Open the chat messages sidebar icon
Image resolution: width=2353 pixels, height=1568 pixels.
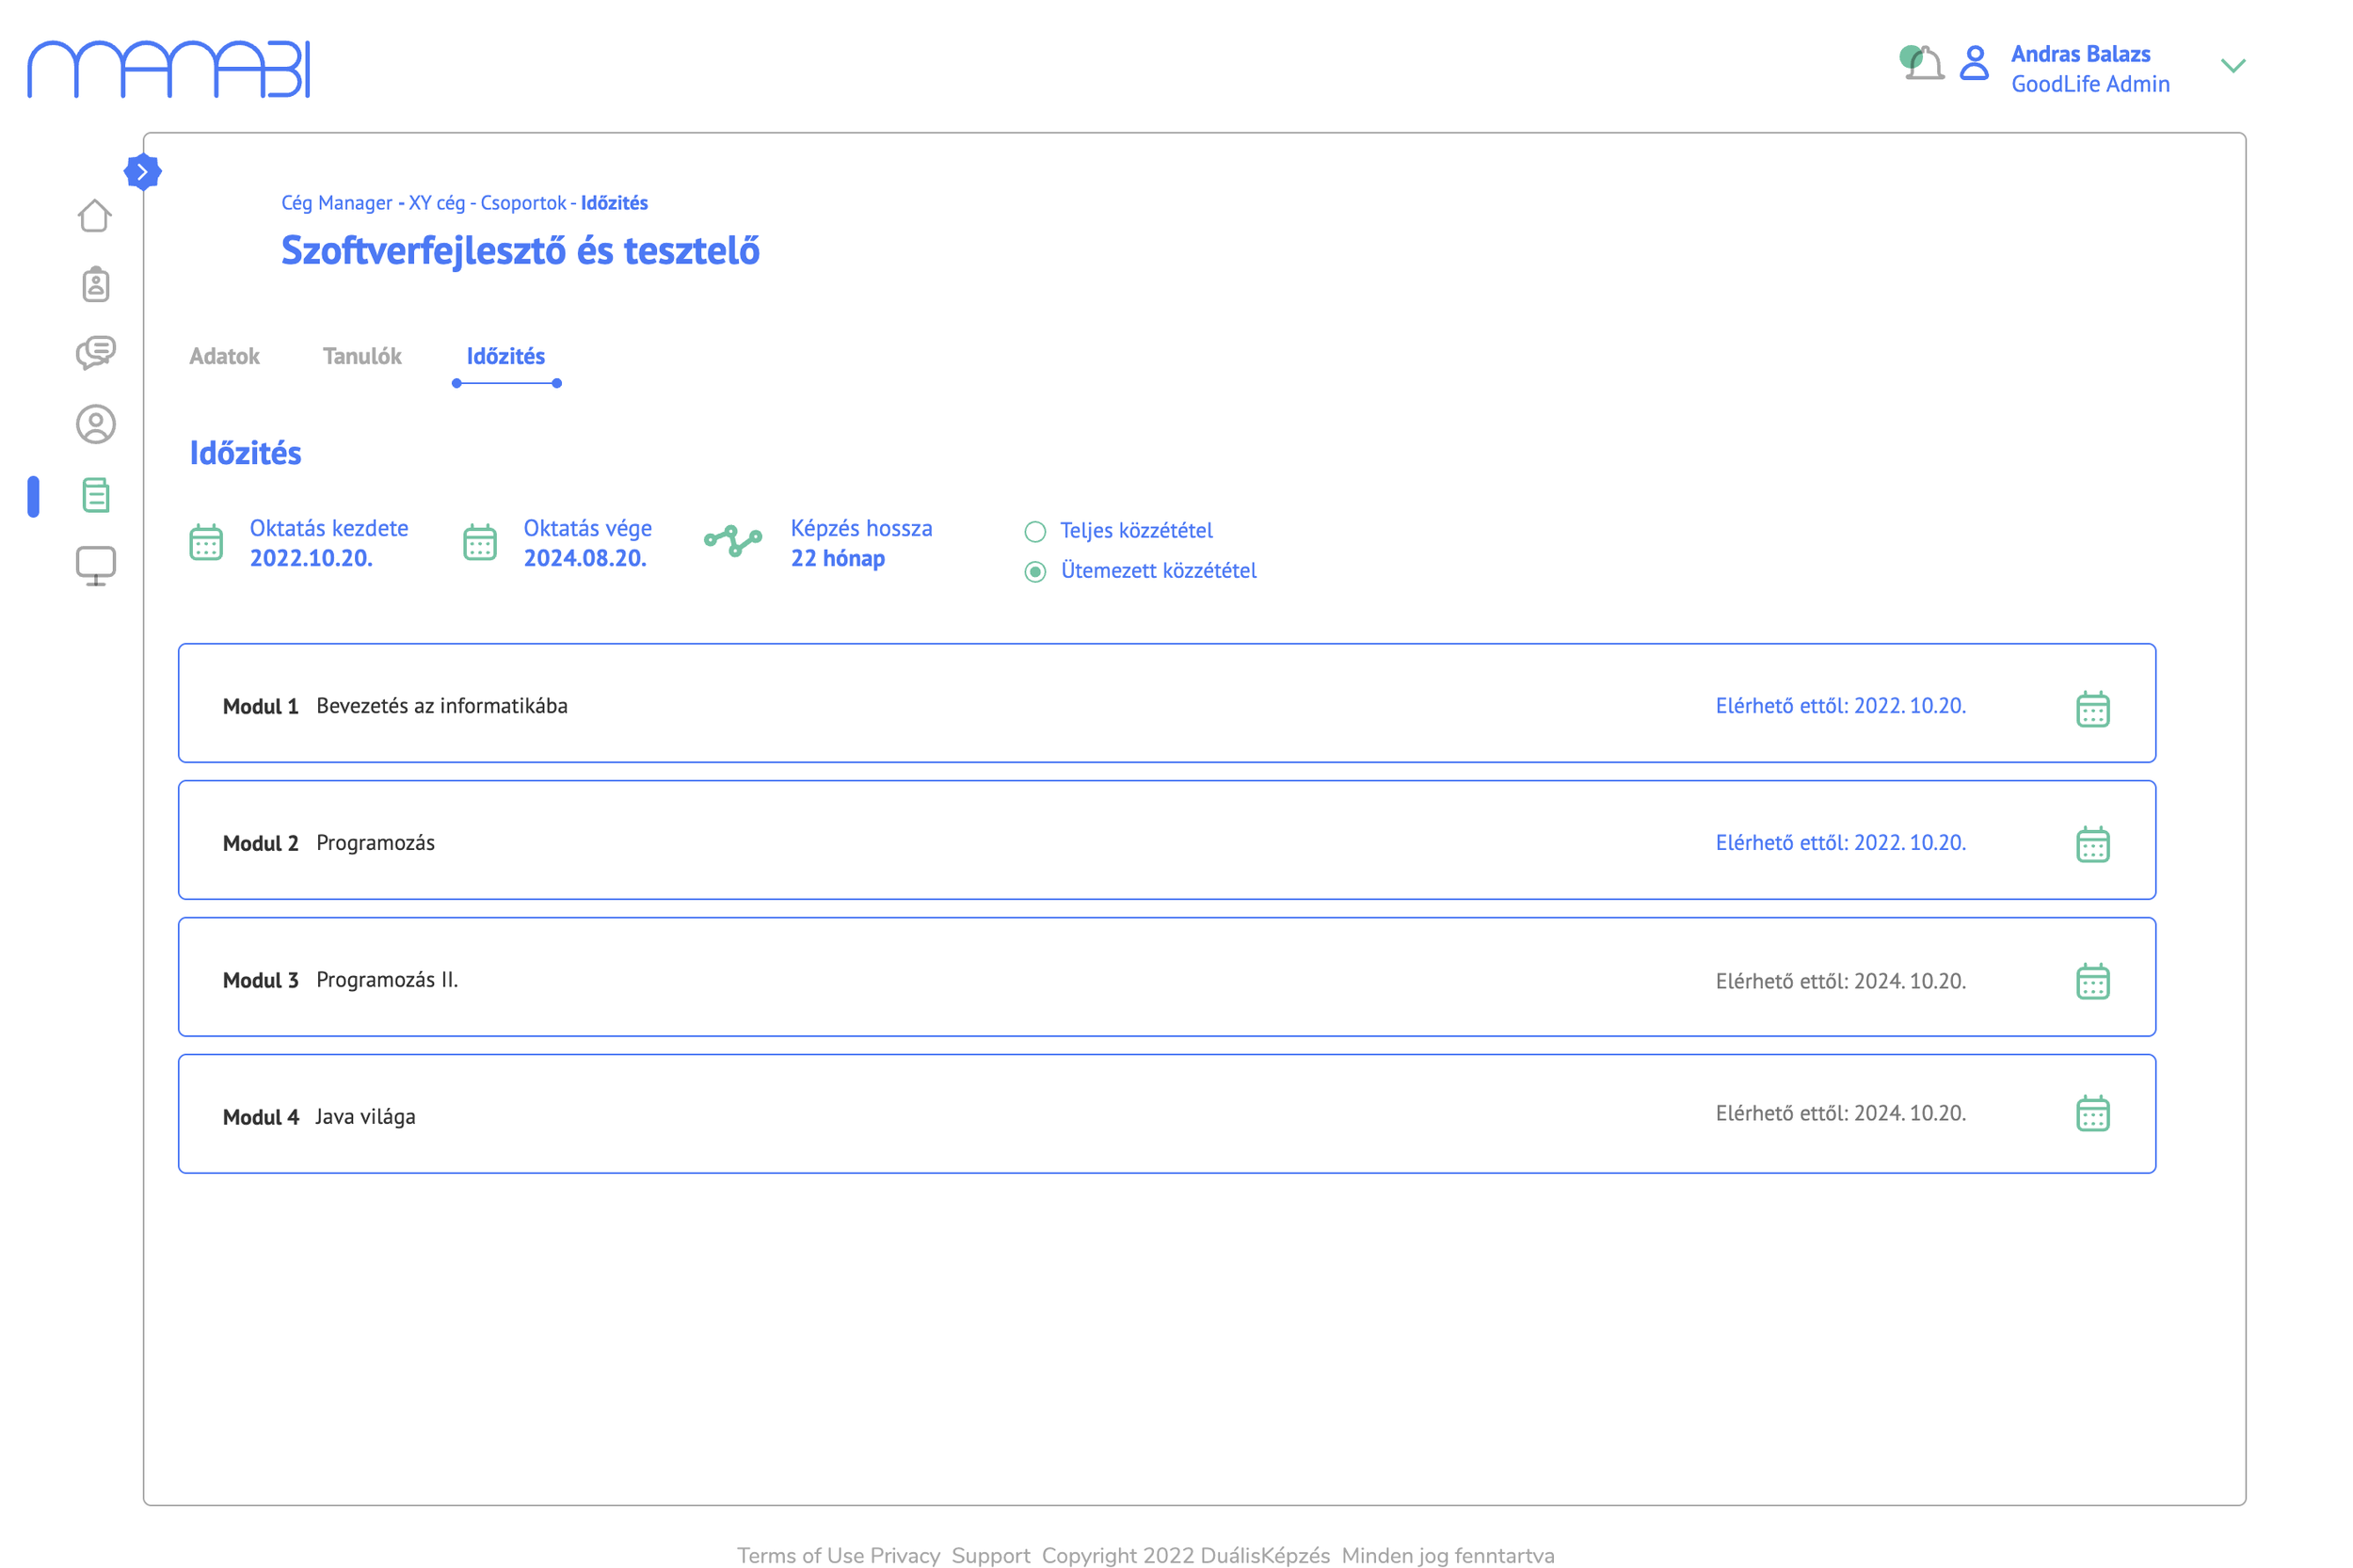click(x=96, y=352)
